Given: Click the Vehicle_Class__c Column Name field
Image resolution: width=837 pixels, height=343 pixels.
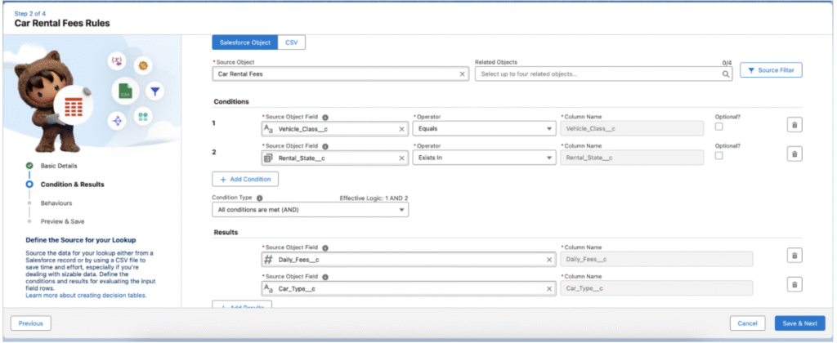Looking at the screenshot, I should tap(631, 128).
